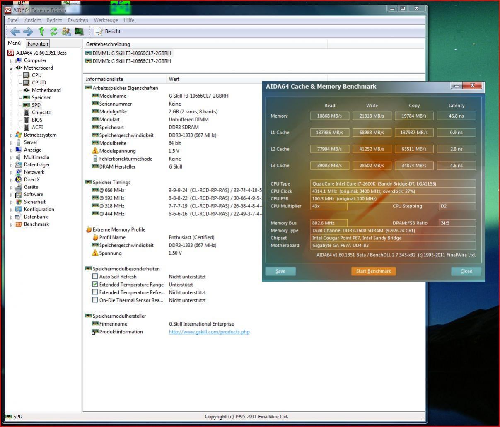The width and height of the screenshot is (500, 427).
Task: Go forward with the blue right arrow
Action: pos(28,31)
